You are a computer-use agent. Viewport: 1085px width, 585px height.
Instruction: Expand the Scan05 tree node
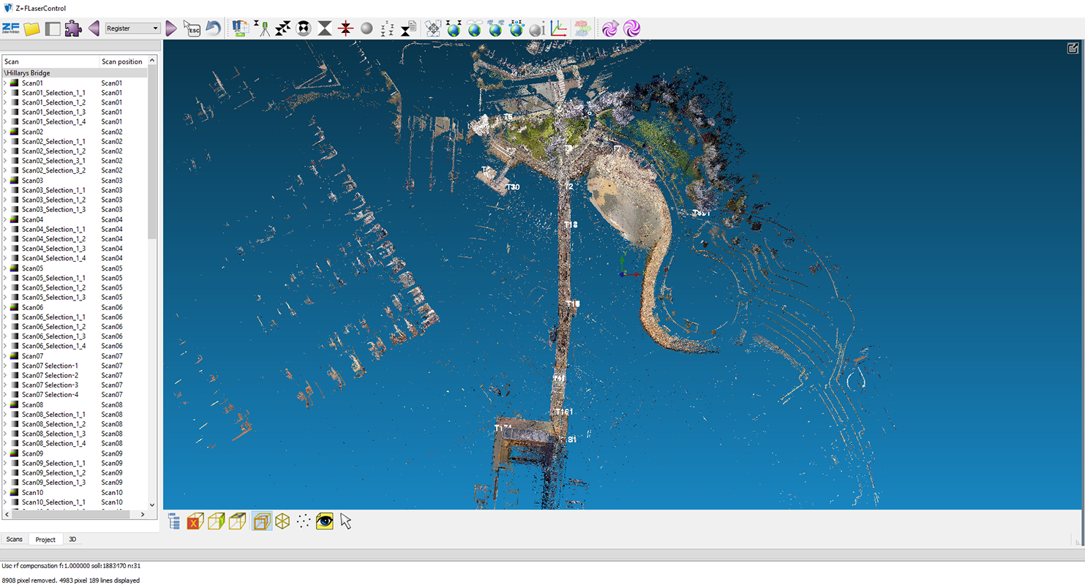pos(5,268)
